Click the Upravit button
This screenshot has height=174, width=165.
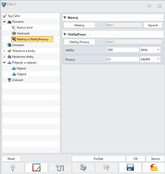coord(153,25)
